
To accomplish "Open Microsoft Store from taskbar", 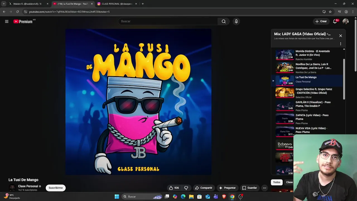I will tap(199, 197).
